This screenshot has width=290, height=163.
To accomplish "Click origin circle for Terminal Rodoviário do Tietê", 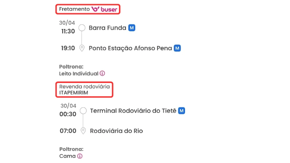I will (83, 111).
